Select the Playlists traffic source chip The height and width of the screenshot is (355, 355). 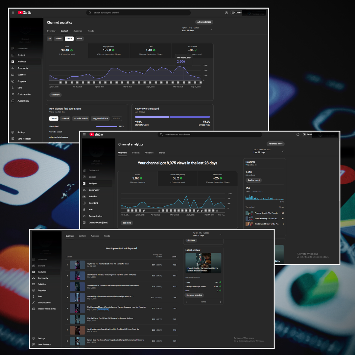click(117, 119)
